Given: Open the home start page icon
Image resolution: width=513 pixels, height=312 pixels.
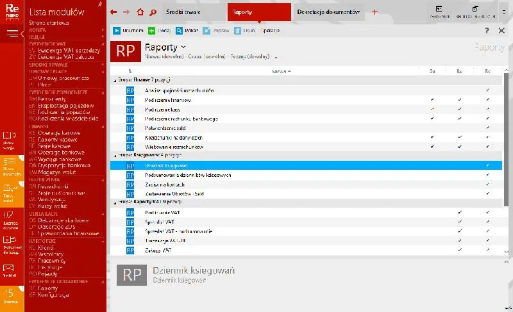Looking at the screenshot, I should click(x=140, y=12).
